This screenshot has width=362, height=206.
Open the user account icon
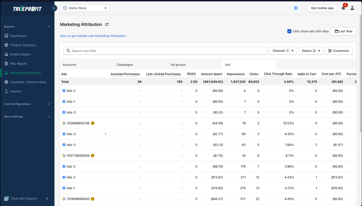point(352,8)
